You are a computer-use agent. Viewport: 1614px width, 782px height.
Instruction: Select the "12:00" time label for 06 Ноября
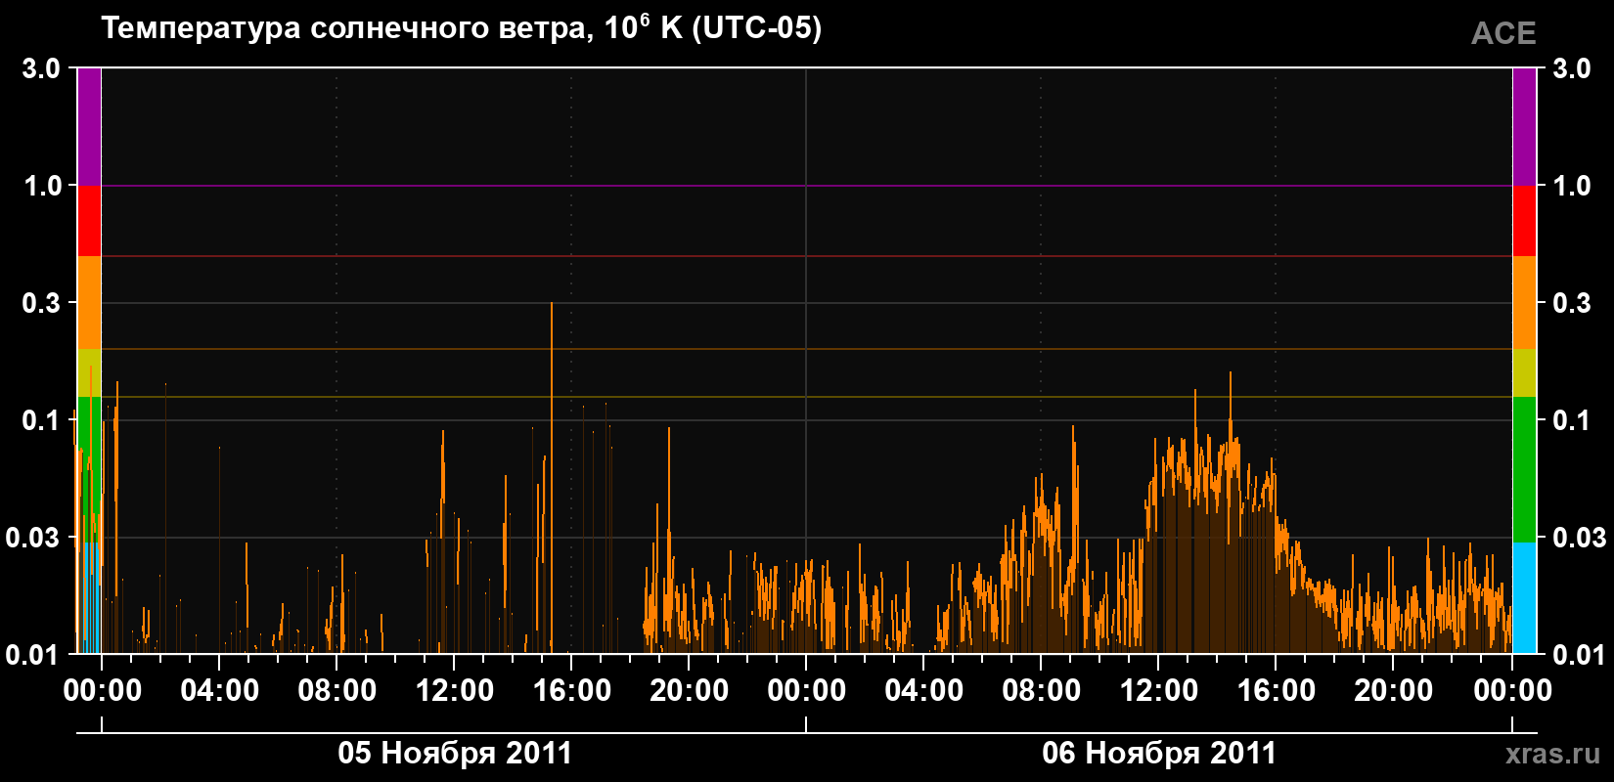1159,691
